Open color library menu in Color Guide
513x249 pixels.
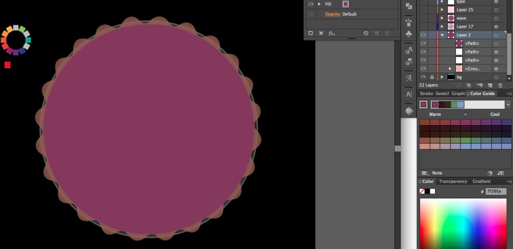pyautogui.click(x=424, y=173)
